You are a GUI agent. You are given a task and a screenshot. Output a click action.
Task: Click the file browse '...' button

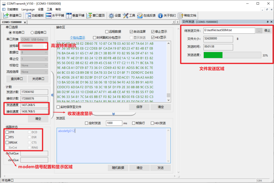pos(259,31)
